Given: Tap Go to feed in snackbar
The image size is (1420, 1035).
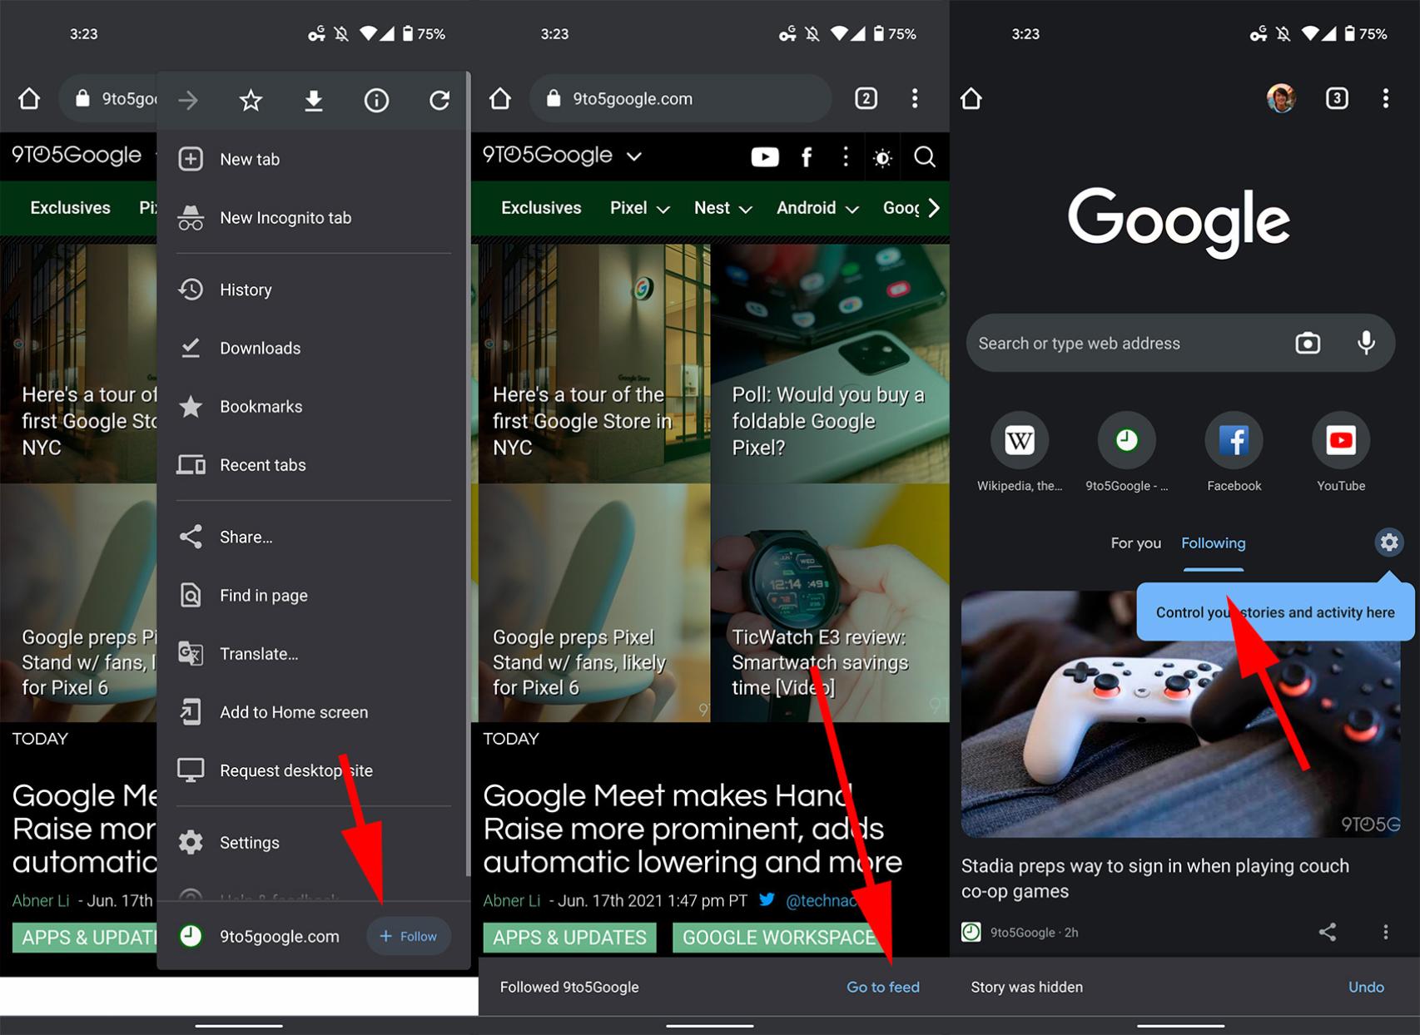Looking at the screenshot, I should [x=882, y=987].
